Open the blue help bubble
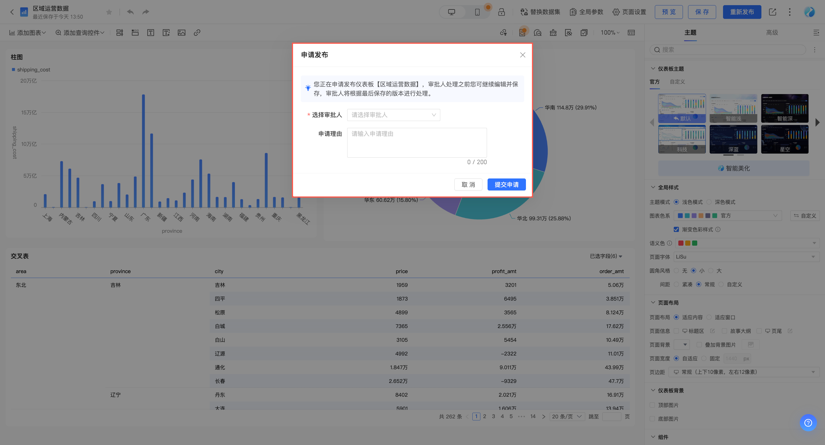The height and width of the screenshot is (445, 825). click(808, 423)
